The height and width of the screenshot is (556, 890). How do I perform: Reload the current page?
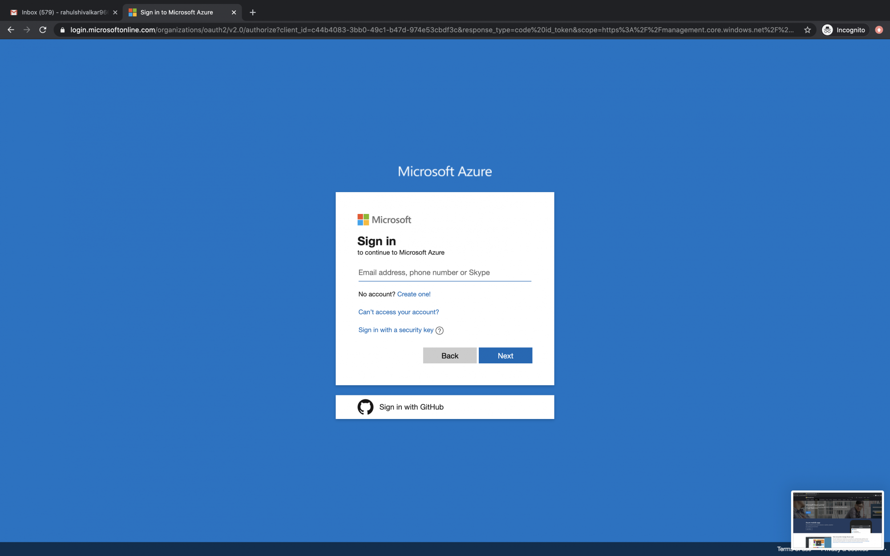click(43, 30)
